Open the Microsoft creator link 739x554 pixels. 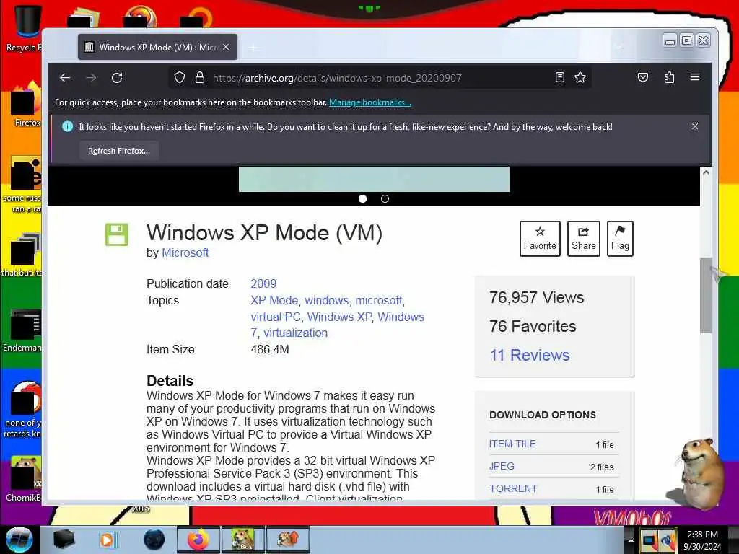tap(185, 253)
